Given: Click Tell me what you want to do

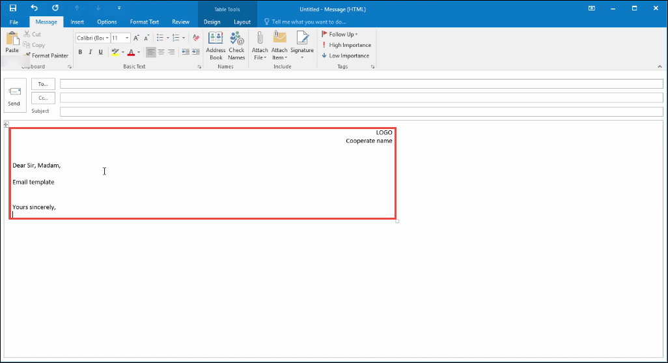Looking at the screenshot, I should [305, 22].
